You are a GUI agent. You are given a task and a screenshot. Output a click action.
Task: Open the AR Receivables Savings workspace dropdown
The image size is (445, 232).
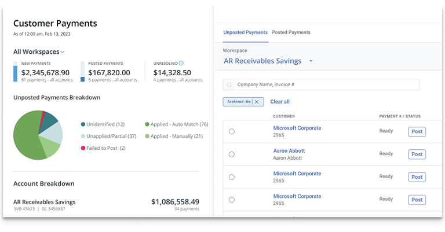click(x=311, y=61)
